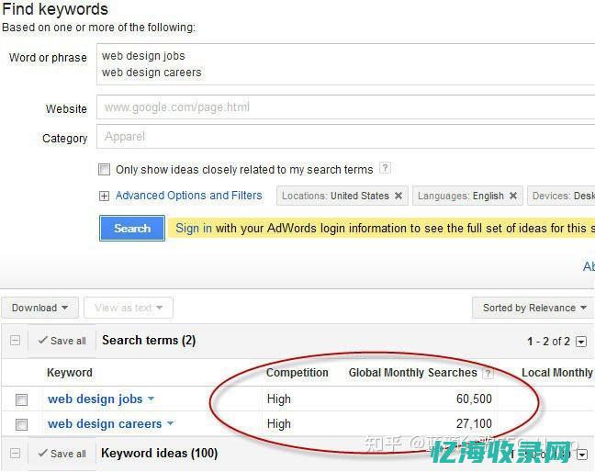Click help icon beside closely related ideas option
The image size is (595, 472).
tap(385, 168)
